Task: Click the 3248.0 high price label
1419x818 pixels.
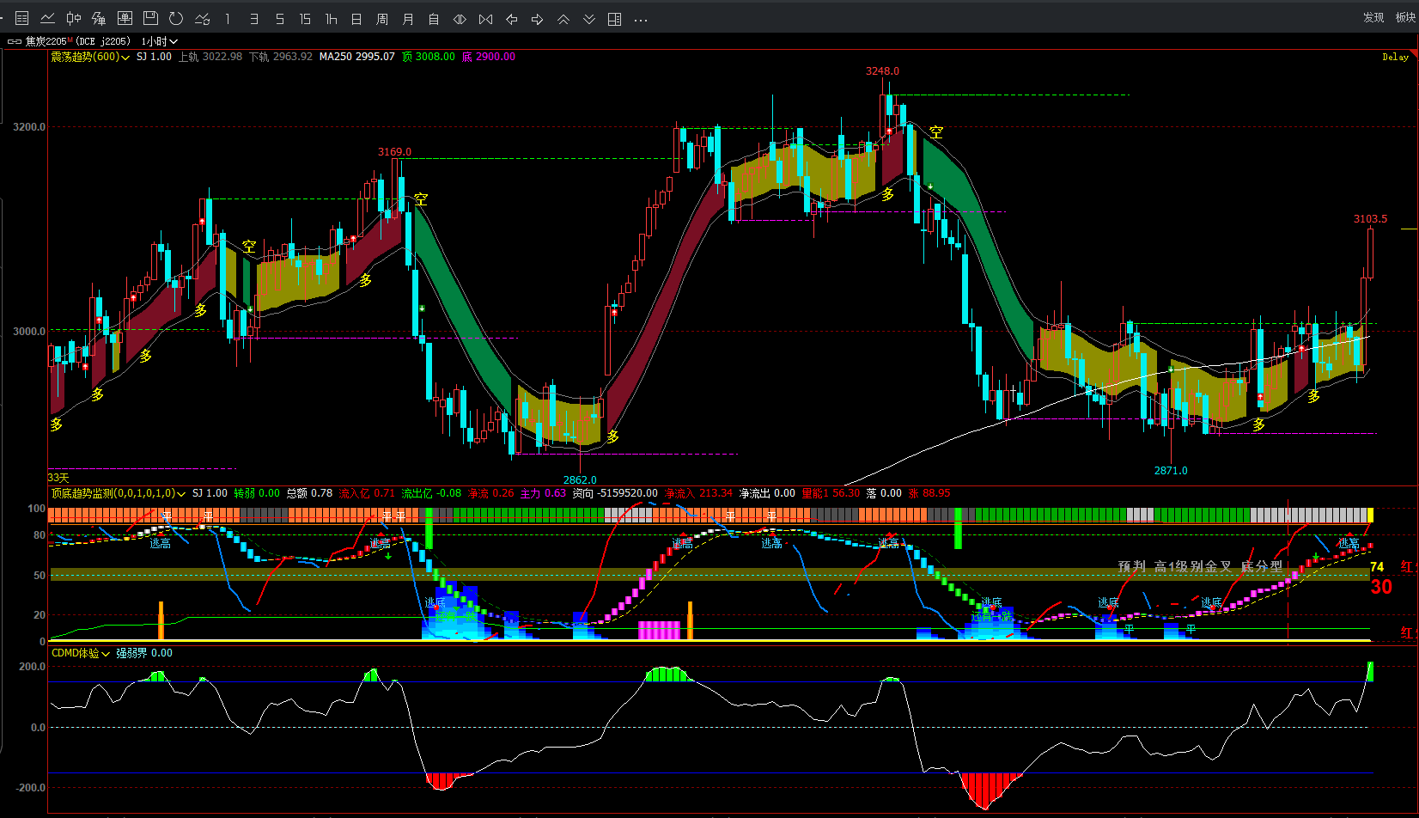Action: coord(883,71)
